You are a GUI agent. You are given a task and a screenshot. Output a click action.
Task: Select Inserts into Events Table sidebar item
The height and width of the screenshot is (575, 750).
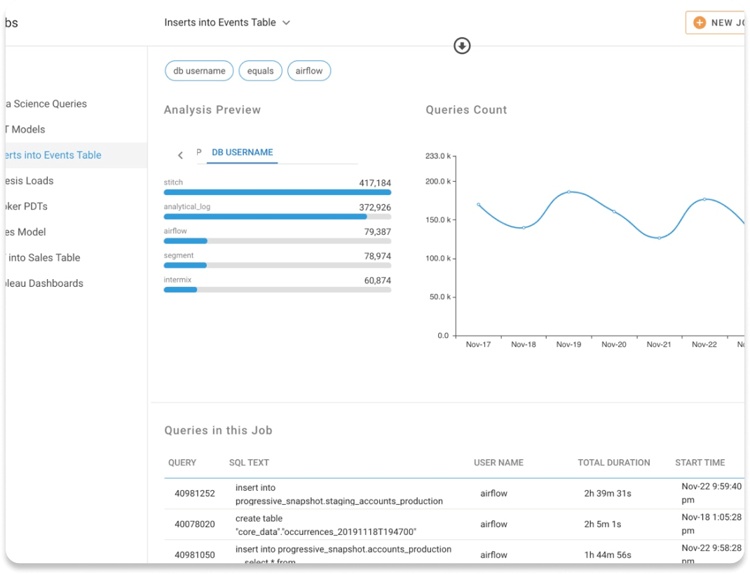coord(53,155)
